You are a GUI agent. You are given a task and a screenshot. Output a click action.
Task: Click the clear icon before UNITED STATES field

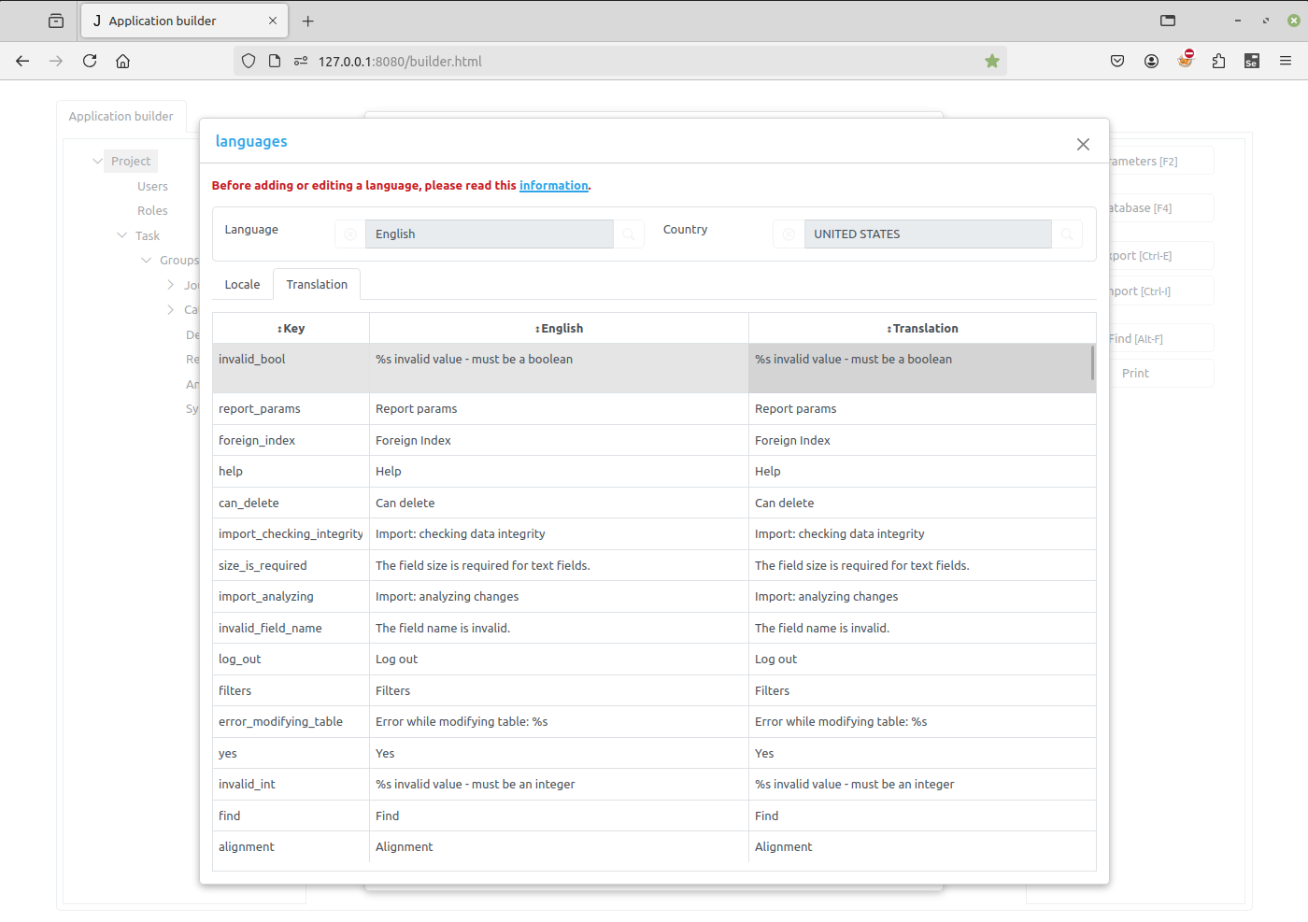click(789, 234)
